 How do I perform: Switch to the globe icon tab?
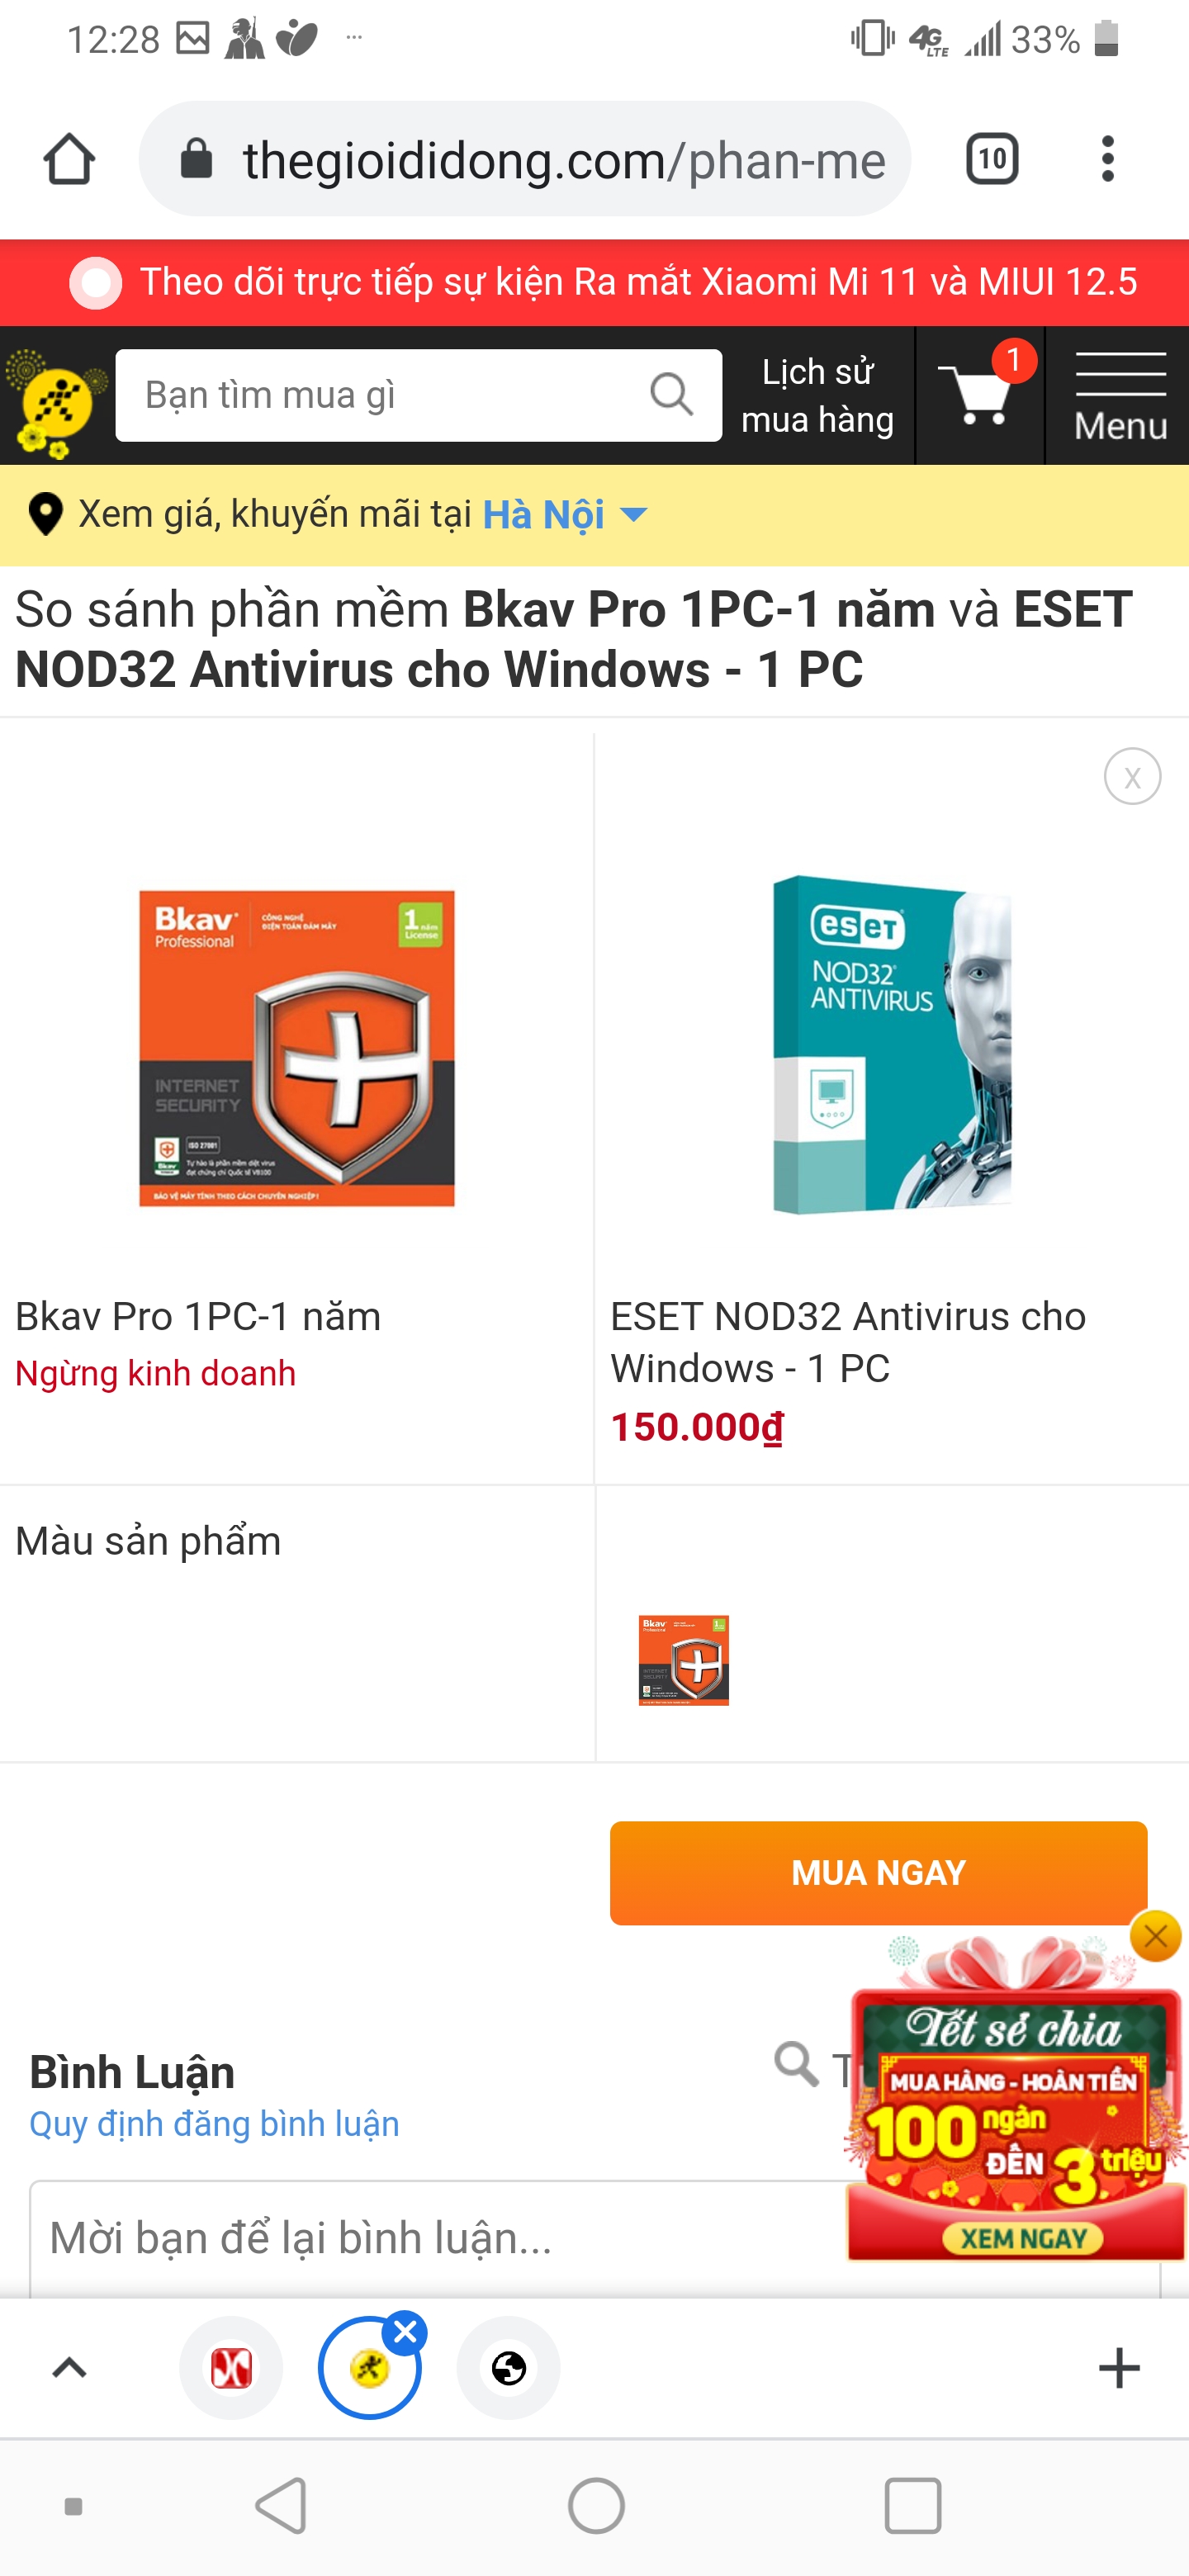tap(508, 2367)
